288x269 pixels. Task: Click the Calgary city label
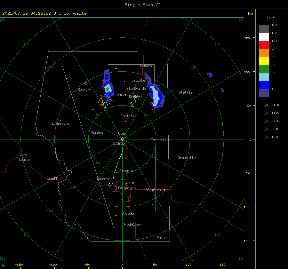125,188
